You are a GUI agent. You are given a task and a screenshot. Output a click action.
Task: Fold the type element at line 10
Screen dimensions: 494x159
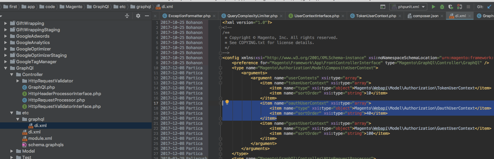(x=220, y=68)
